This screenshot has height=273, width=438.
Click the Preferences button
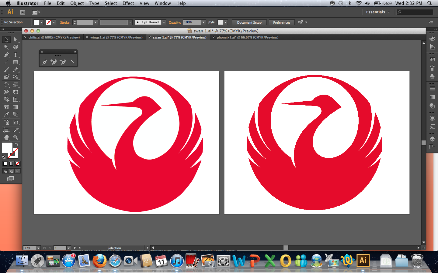tap(281, 22)
